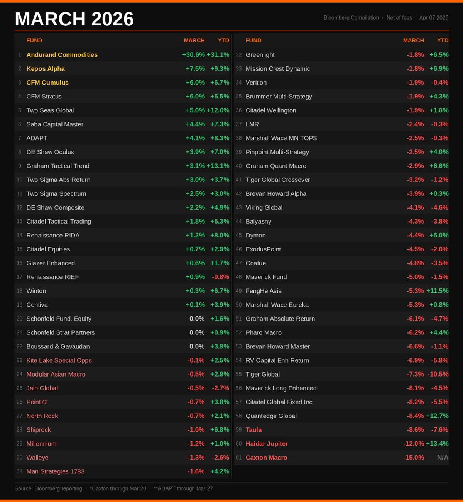Select the Apr 07 2026 date
Screen dimensions: 463x502
pos(434,17)
